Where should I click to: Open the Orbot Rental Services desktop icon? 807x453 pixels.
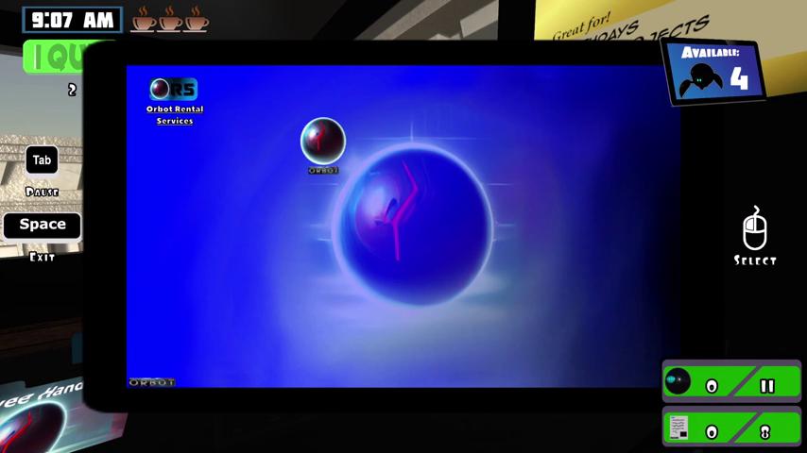coord(173,90)
